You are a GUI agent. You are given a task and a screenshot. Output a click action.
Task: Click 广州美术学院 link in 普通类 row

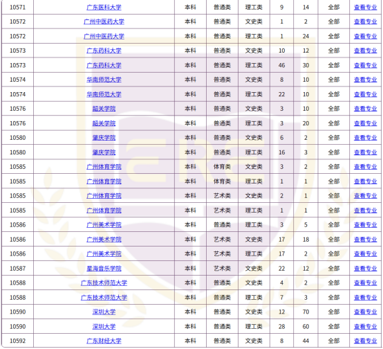pyautogui.click(x=104, y=224)
